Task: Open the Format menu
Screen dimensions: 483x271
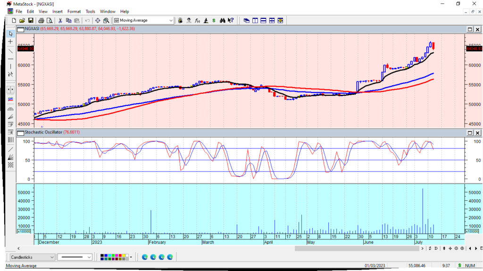Action: 74,11
